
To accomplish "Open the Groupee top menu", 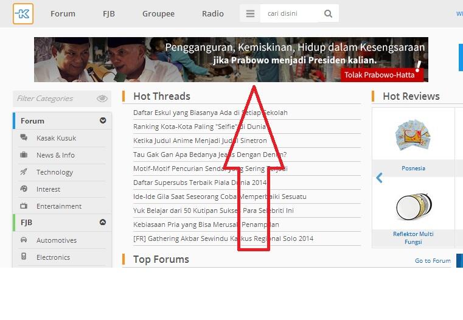I will click(158, 13).
